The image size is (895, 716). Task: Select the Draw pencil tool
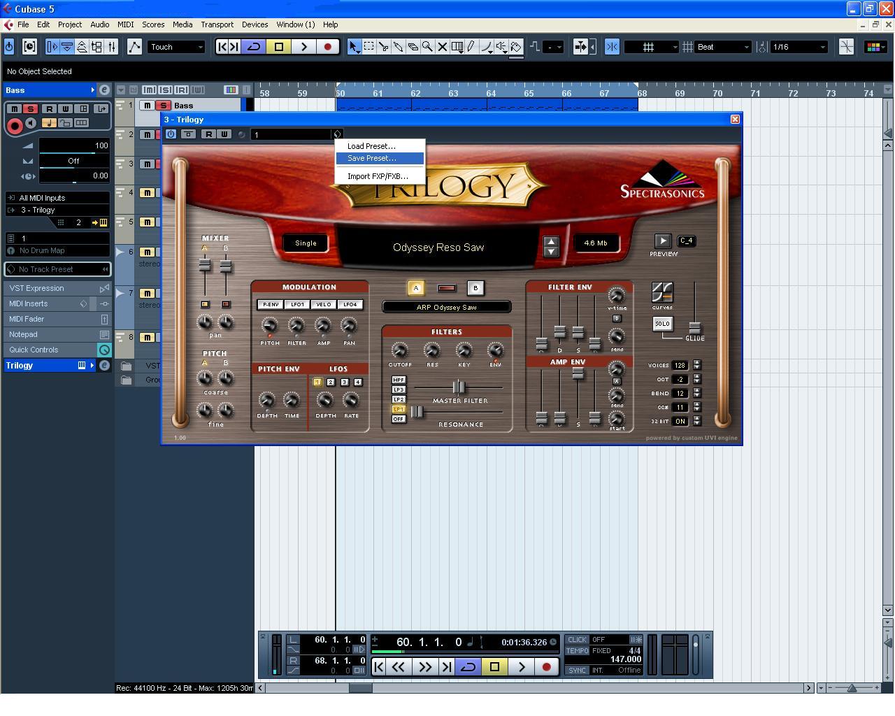(471, 47)
